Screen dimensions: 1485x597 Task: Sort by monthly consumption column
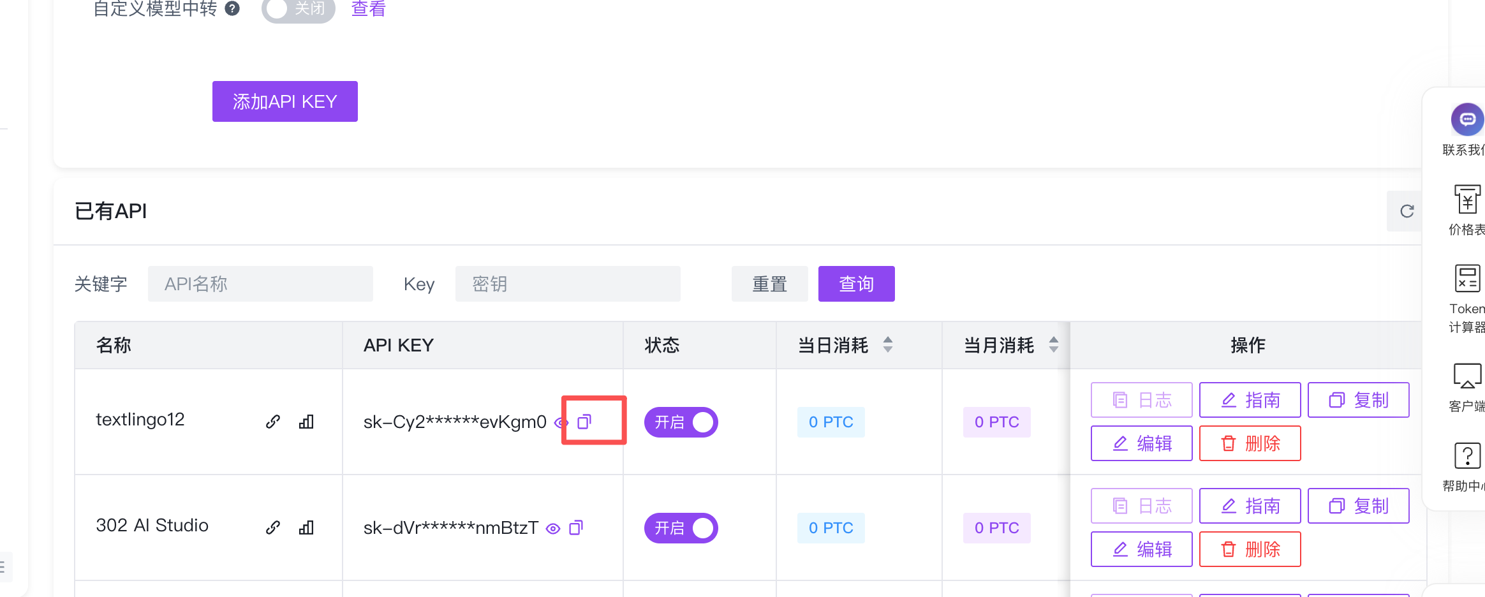(x=1053, y=345)
